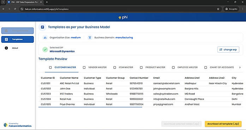Click the CUST001 cell
This screenshot has width=246, height=130.
click(x=46, y=83)
